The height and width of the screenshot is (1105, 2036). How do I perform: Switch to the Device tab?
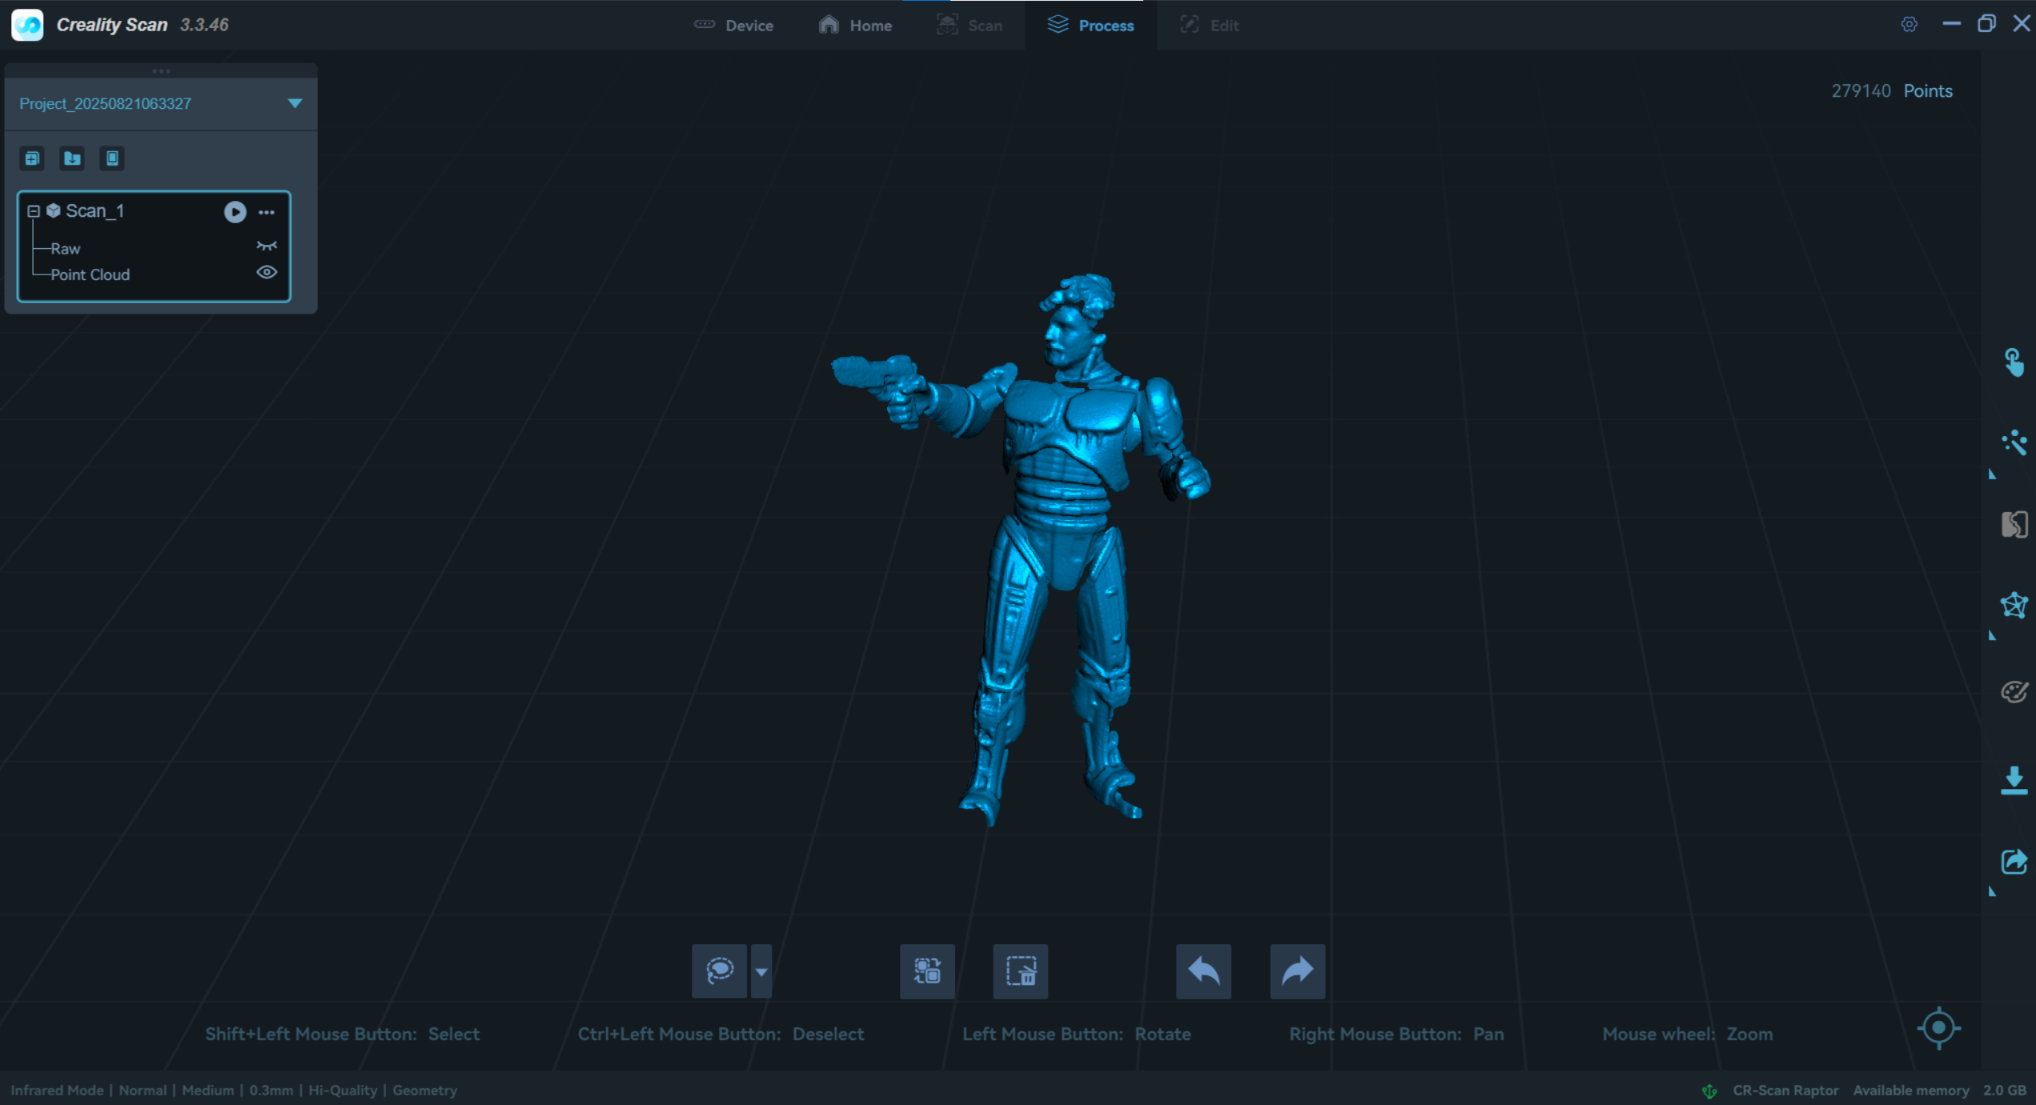733,26
